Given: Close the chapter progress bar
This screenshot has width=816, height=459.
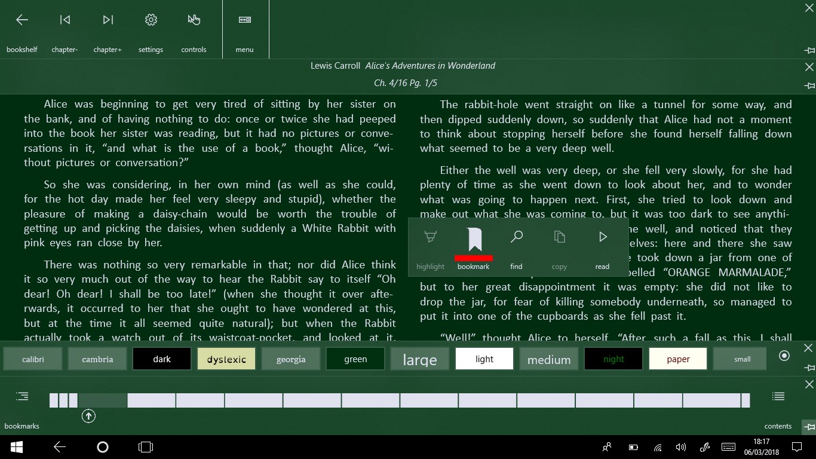Looking at the screenshot, I should (x=808, y=384).
